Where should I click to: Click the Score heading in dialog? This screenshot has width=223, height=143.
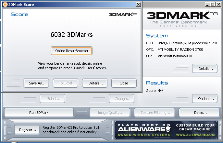[x=19, y=14]
